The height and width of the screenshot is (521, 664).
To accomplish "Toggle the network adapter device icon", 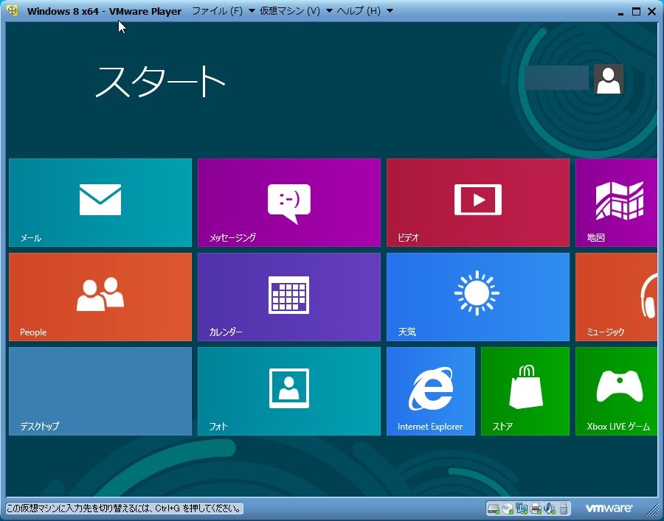I will click(x=522, y=508).
